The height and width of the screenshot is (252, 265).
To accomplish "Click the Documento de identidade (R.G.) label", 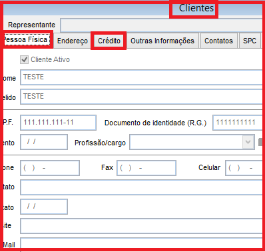I will click(x=155, y=123).
